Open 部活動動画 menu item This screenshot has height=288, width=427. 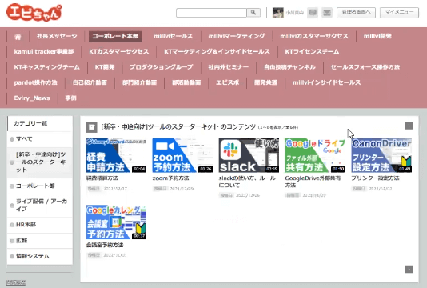[186, 82]
